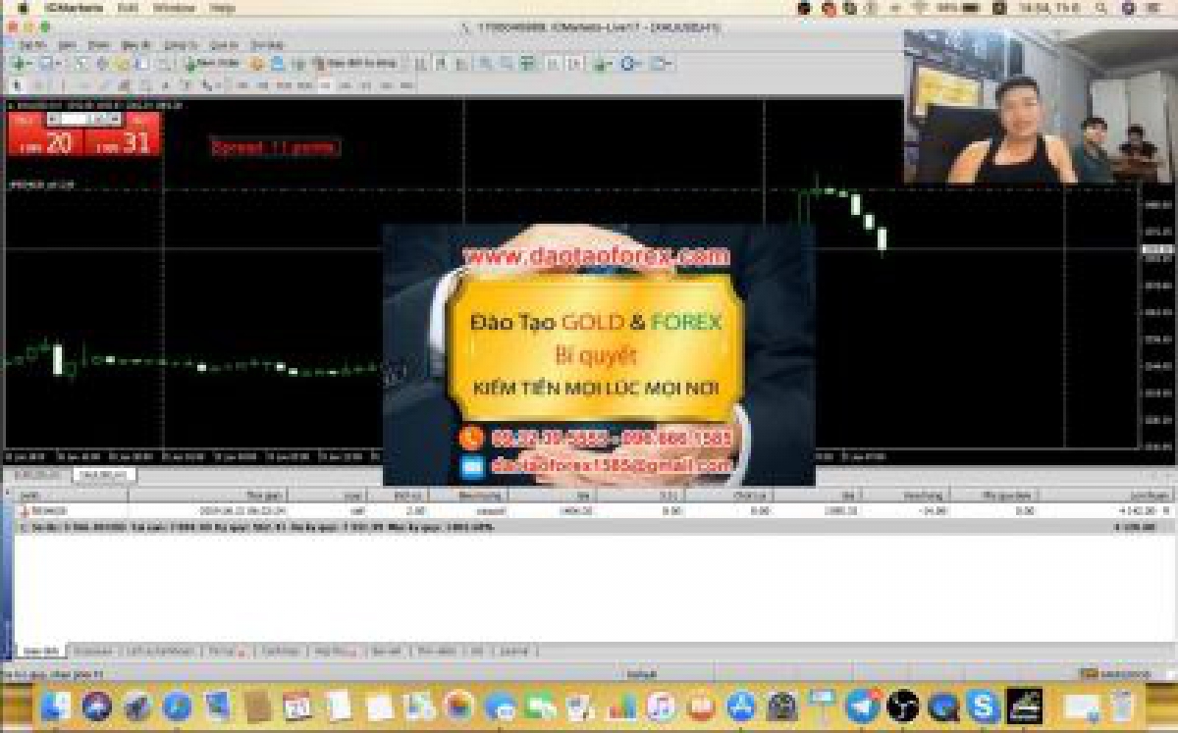This screenshot has width=1178, height=733.
Task: Switch timeframe to M15
Action: click(x=282, y=85)
